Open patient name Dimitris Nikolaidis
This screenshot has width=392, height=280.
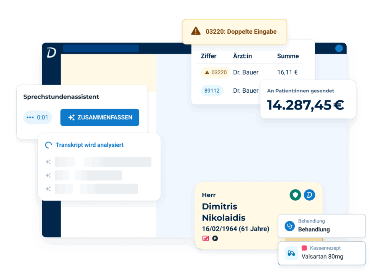coord(224,212)
